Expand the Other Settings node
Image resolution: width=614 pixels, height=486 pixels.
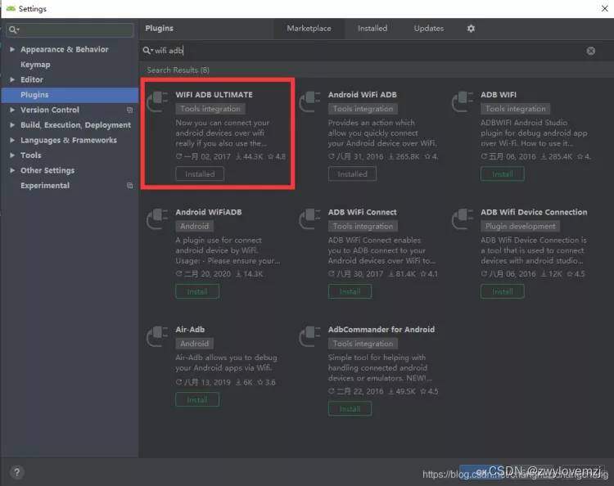(x=12, y=170)
